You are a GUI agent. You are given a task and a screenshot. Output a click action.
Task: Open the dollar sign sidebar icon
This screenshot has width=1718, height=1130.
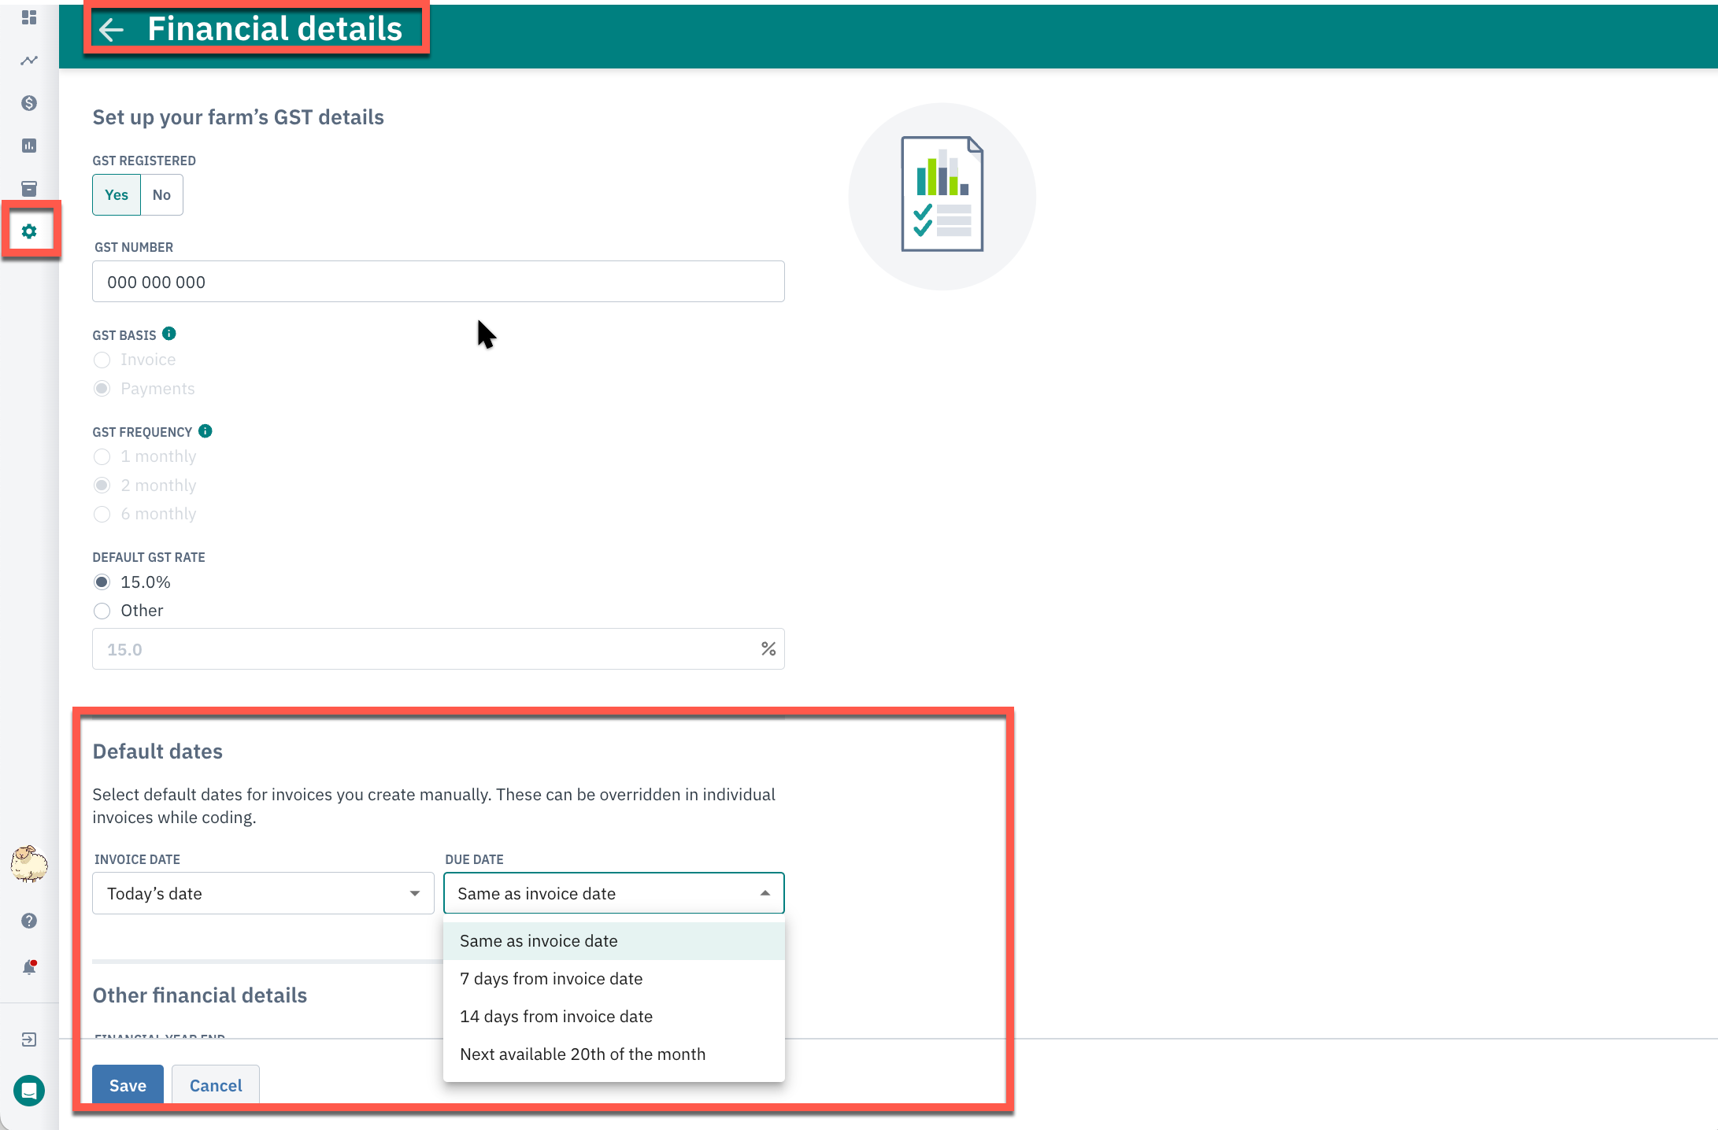(x=29, y=103)
